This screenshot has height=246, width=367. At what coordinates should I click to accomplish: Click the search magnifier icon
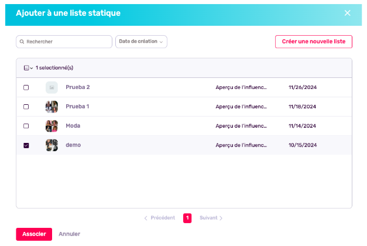pyautogui.click(x=22, y=42)
